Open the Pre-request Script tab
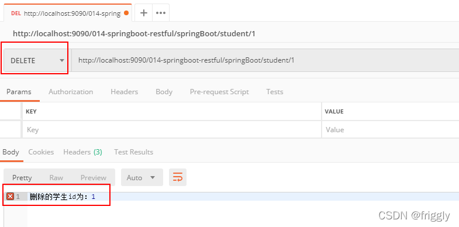This screenshot has width=459, height=227. [x=219, y=92]
